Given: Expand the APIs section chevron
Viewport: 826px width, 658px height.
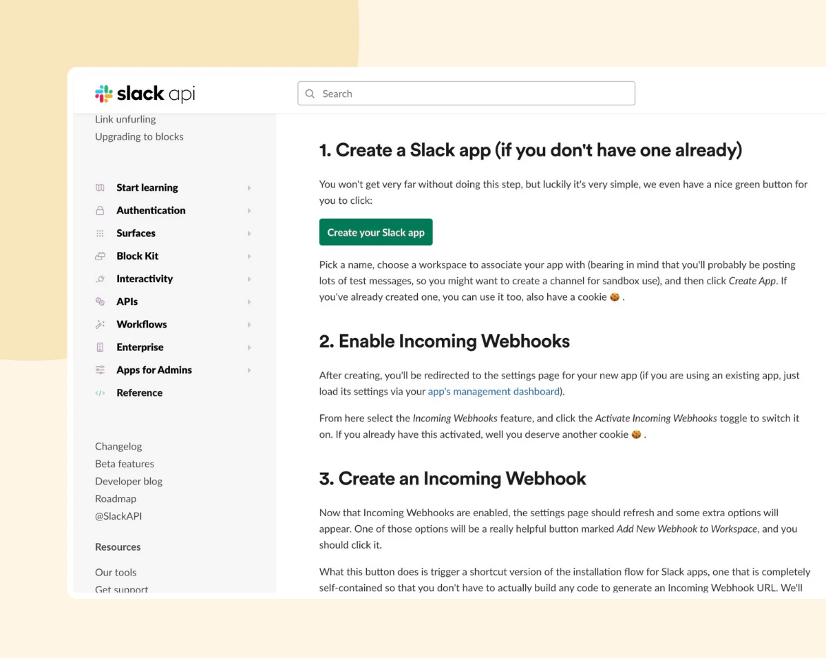Looking at the screenshot, I should click(249, 301).
